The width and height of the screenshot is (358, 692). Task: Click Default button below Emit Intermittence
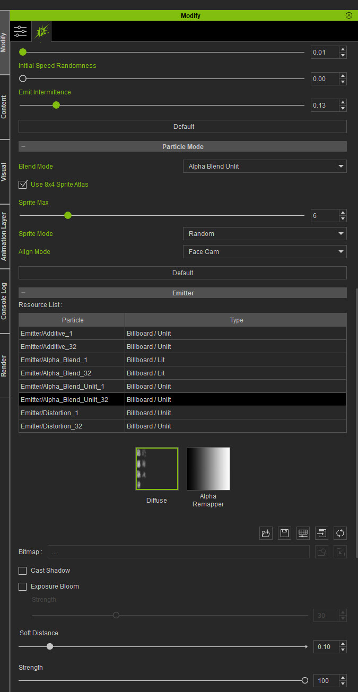182,127
